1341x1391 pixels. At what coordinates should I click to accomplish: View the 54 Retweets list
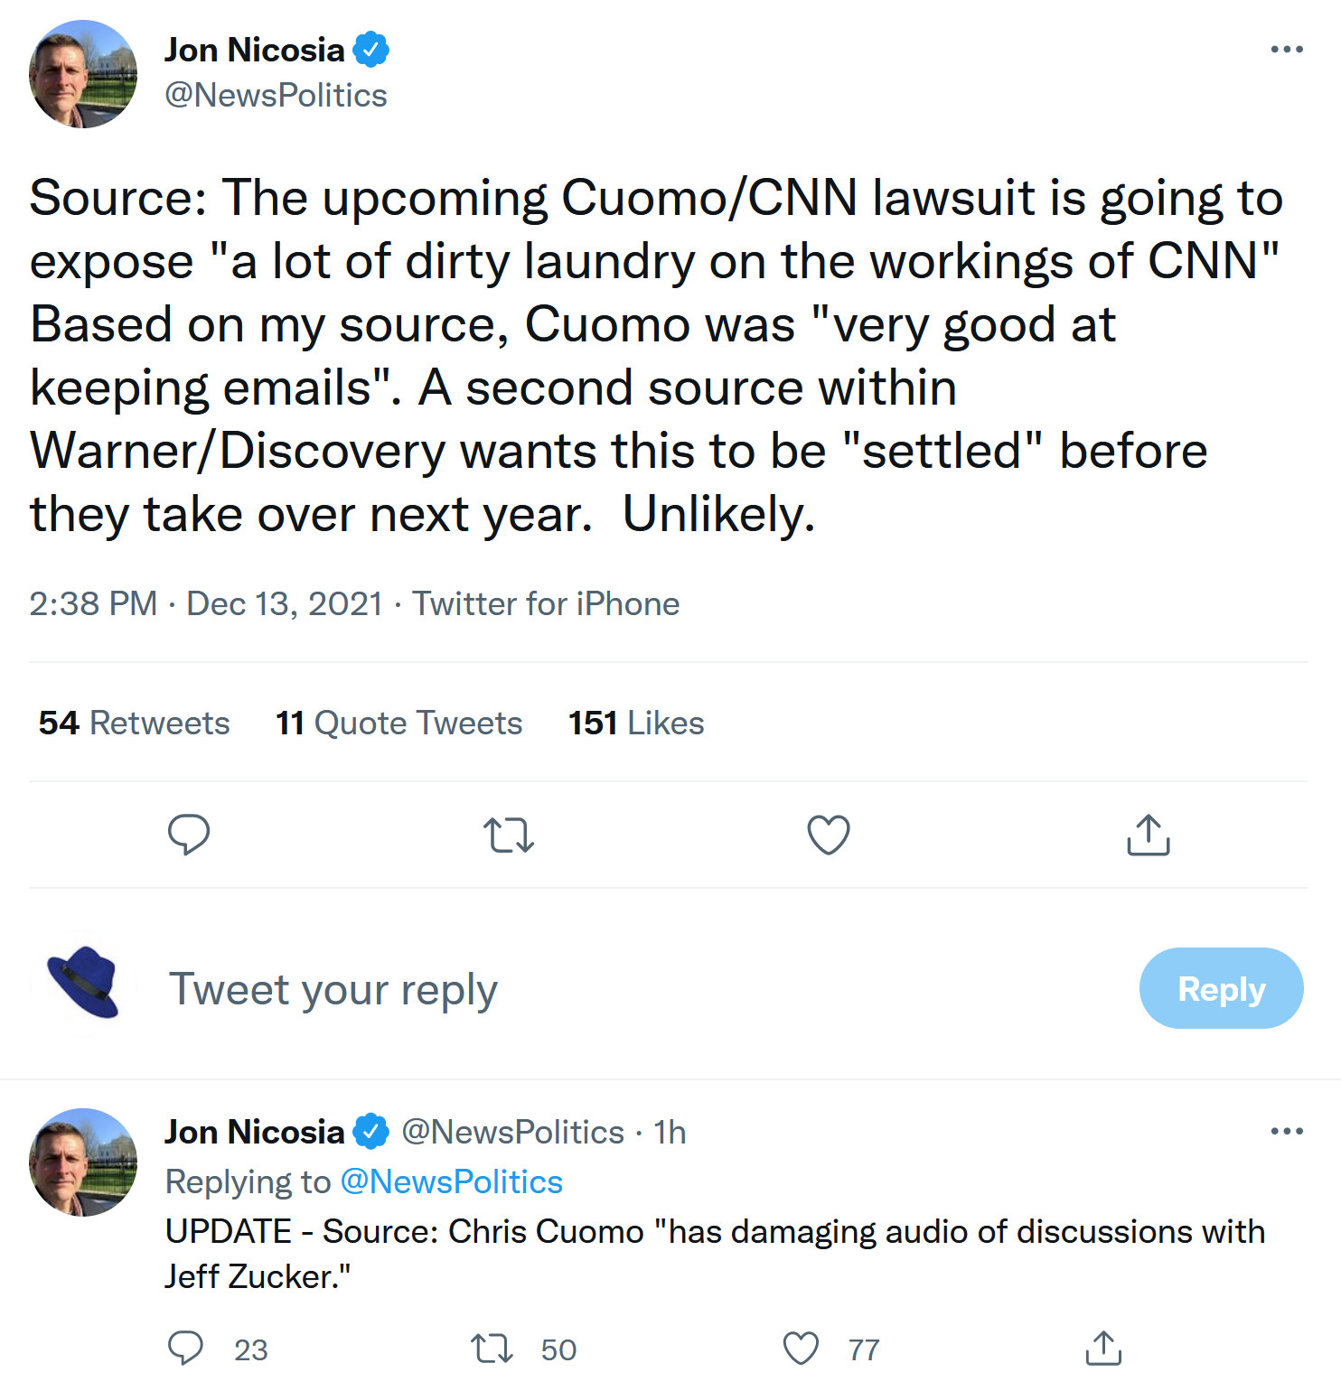134,723
